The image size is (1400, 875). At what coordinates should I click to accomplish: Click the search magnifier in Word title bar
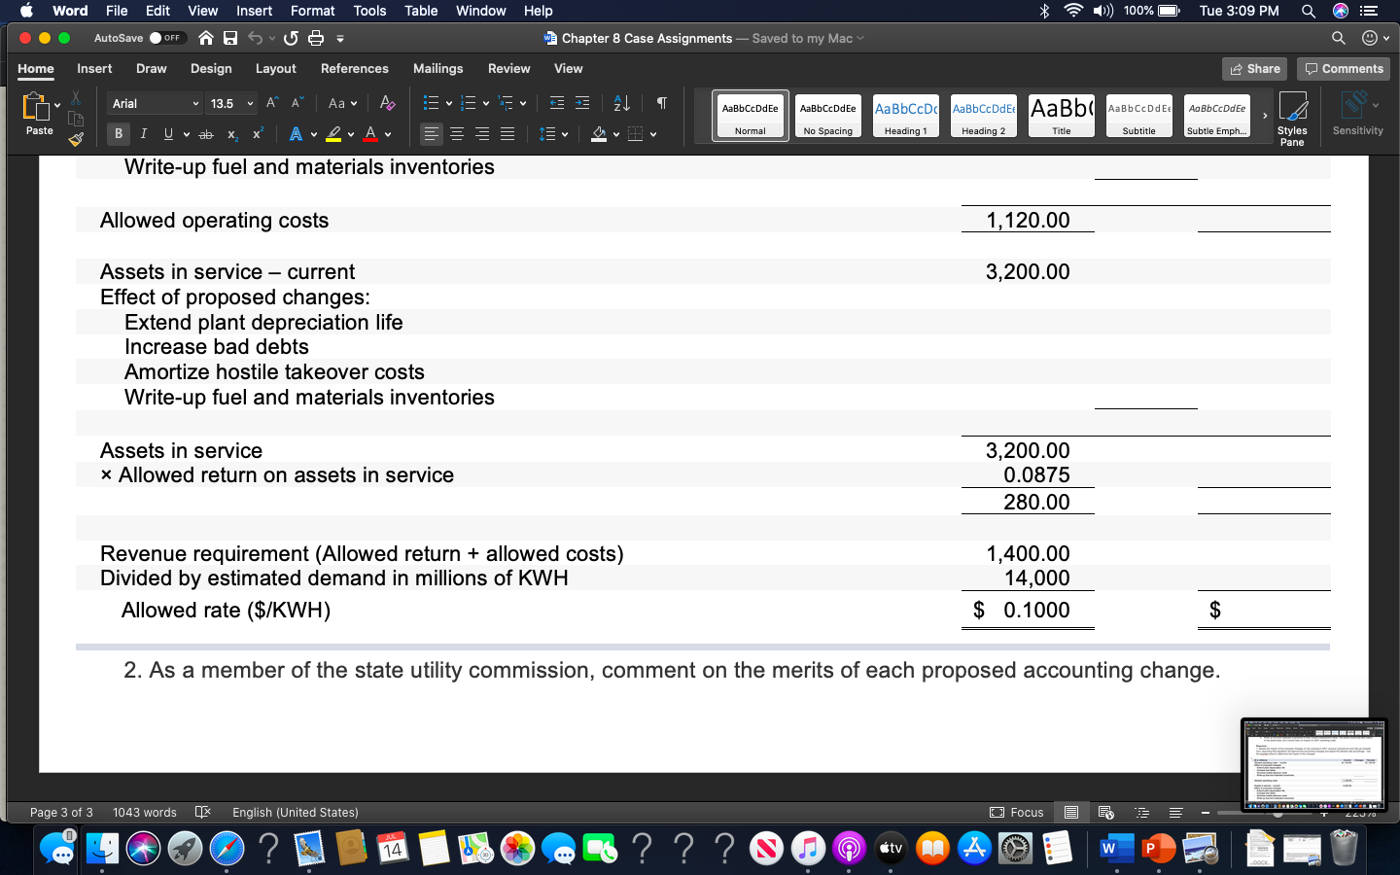[x=1339, y=38]
